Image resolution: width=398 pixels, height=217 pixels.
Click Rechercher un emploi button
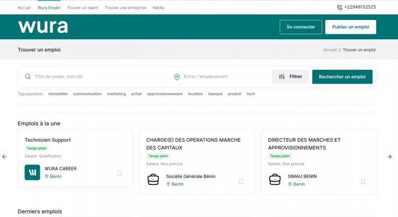click(342, 77)
